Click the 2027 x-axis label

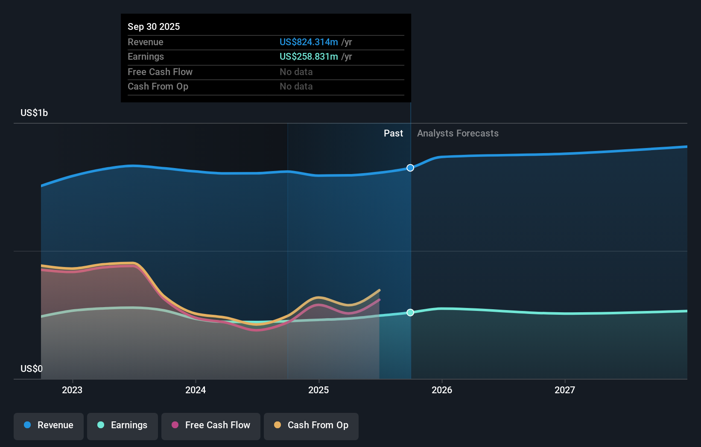(x=565, y=390)
